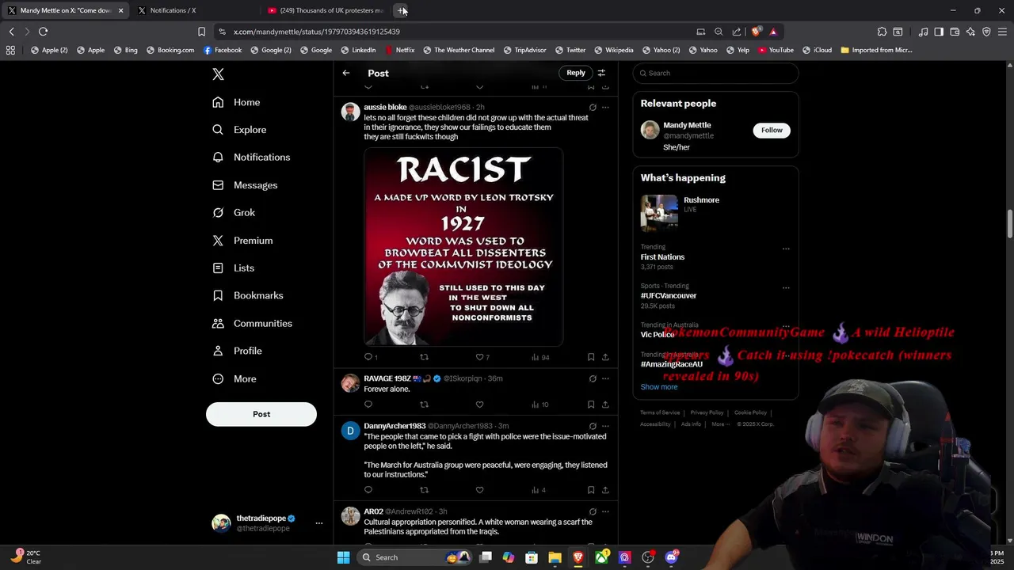
Task: Open Premium from the sidebar
Action: (242, 241)
